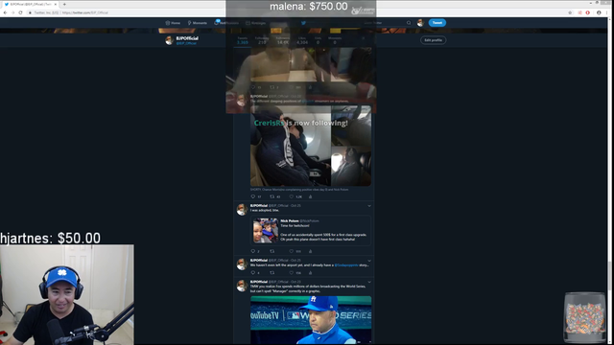Reply to the sleeping positions tweet
Viewport: 614px width, 345px height.
253,196
